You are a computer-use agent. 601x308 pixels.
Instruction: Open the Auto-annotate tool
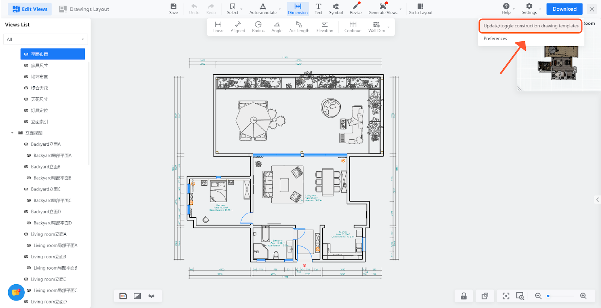click(x=263, y=9)
